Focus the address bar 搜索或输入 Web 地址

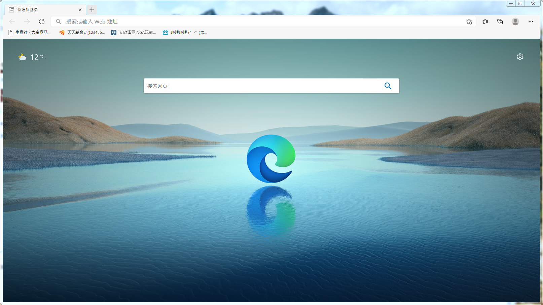pos(263,21)
